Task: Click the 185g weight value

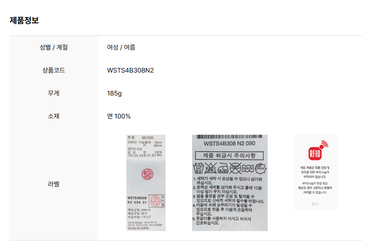Action: tap(114, 93)
